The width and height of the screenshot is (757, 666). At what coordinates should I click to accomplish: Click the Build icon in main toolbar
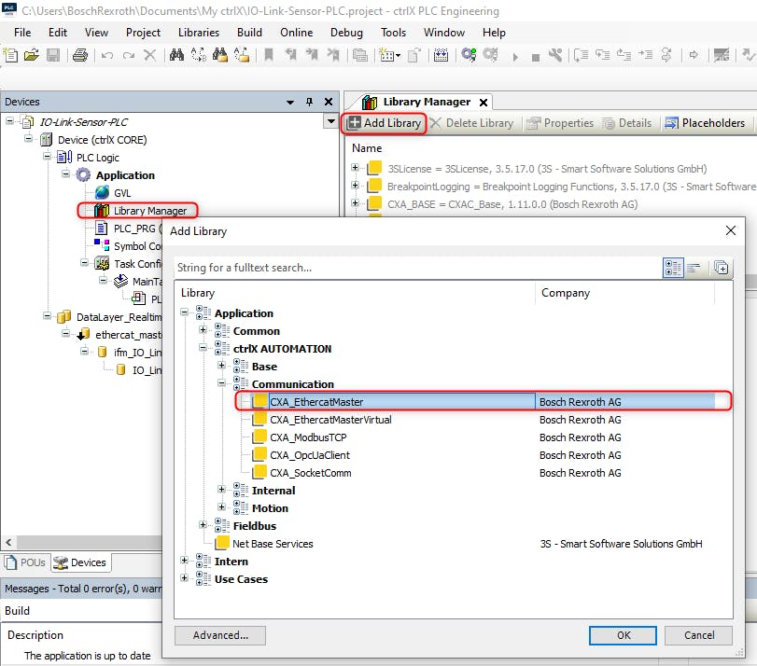pos(441,55)
